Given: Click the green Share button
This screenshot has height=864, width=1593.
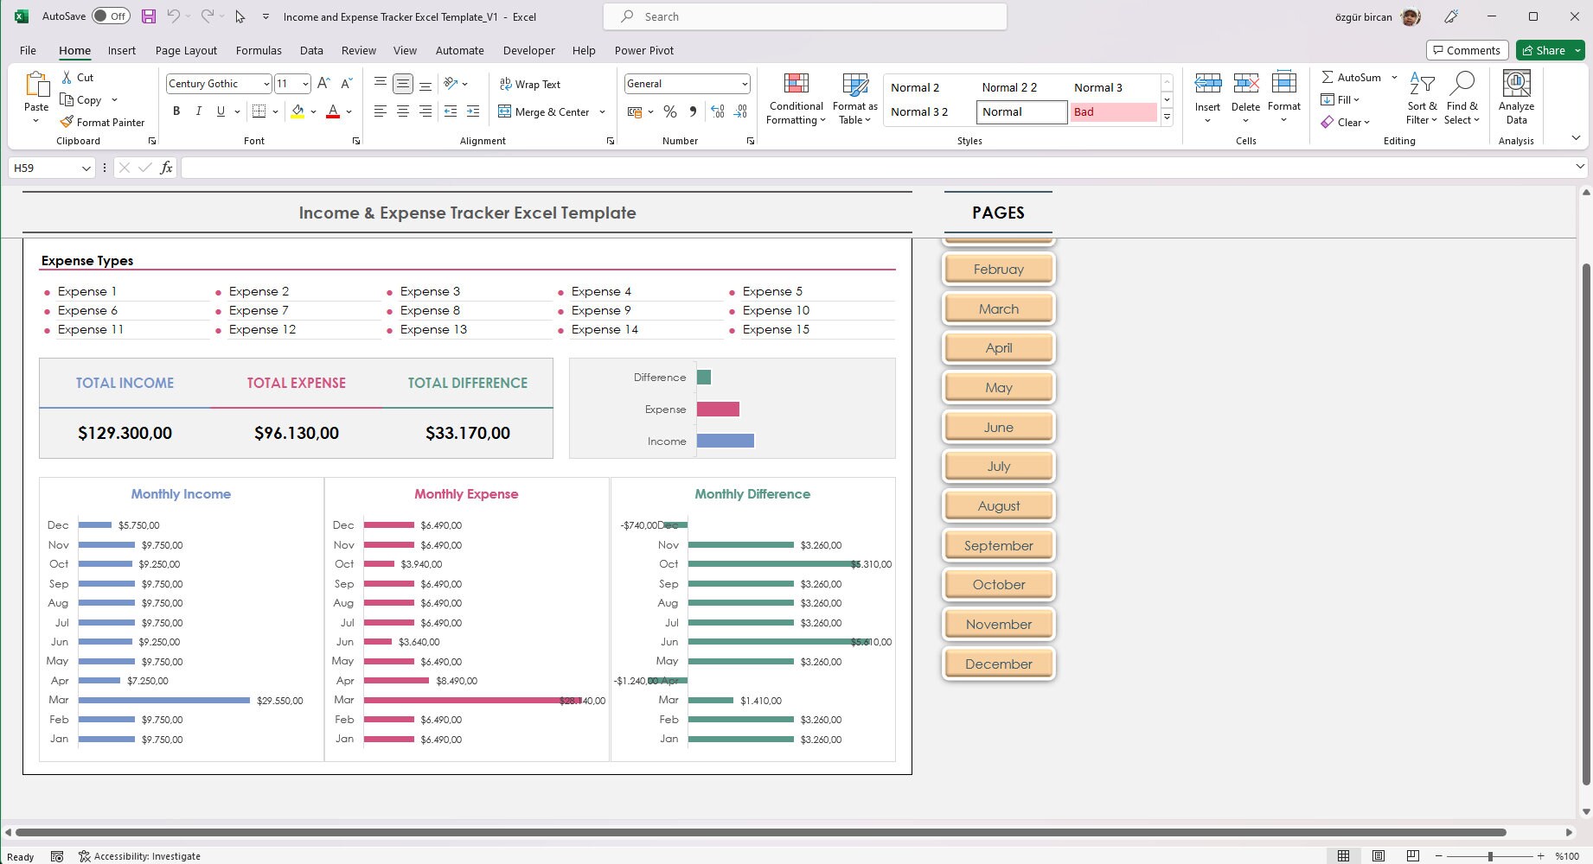Looking at the screenshot, I should pyautogui.click(x=1544, y=50).
